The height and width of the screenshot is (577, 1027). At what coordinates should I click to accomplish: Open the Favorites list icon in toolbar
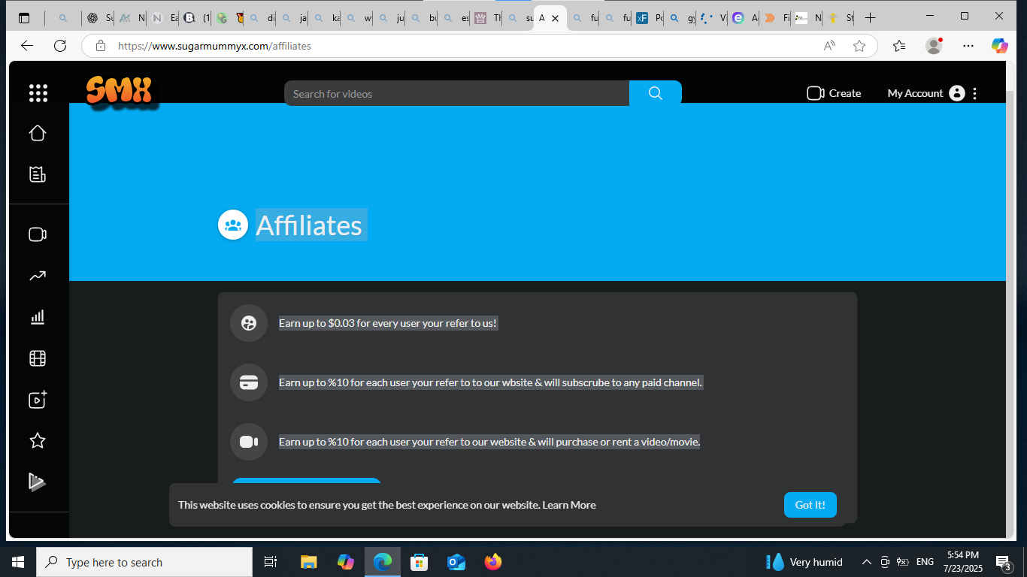tap(899, 46)
